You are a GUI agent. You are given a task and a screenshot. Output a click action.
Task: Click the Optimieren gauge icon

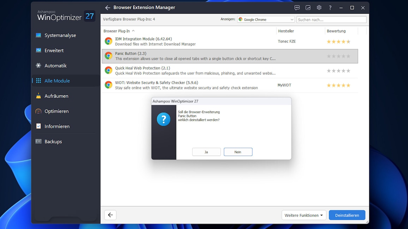click(x=38, y=111)
